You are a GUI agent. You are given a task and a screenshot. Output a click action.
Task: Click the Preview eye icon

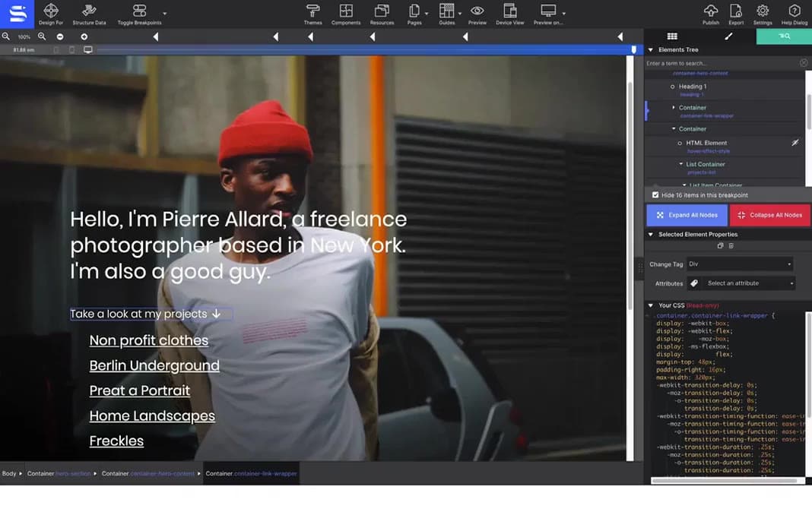coord(477,11)
